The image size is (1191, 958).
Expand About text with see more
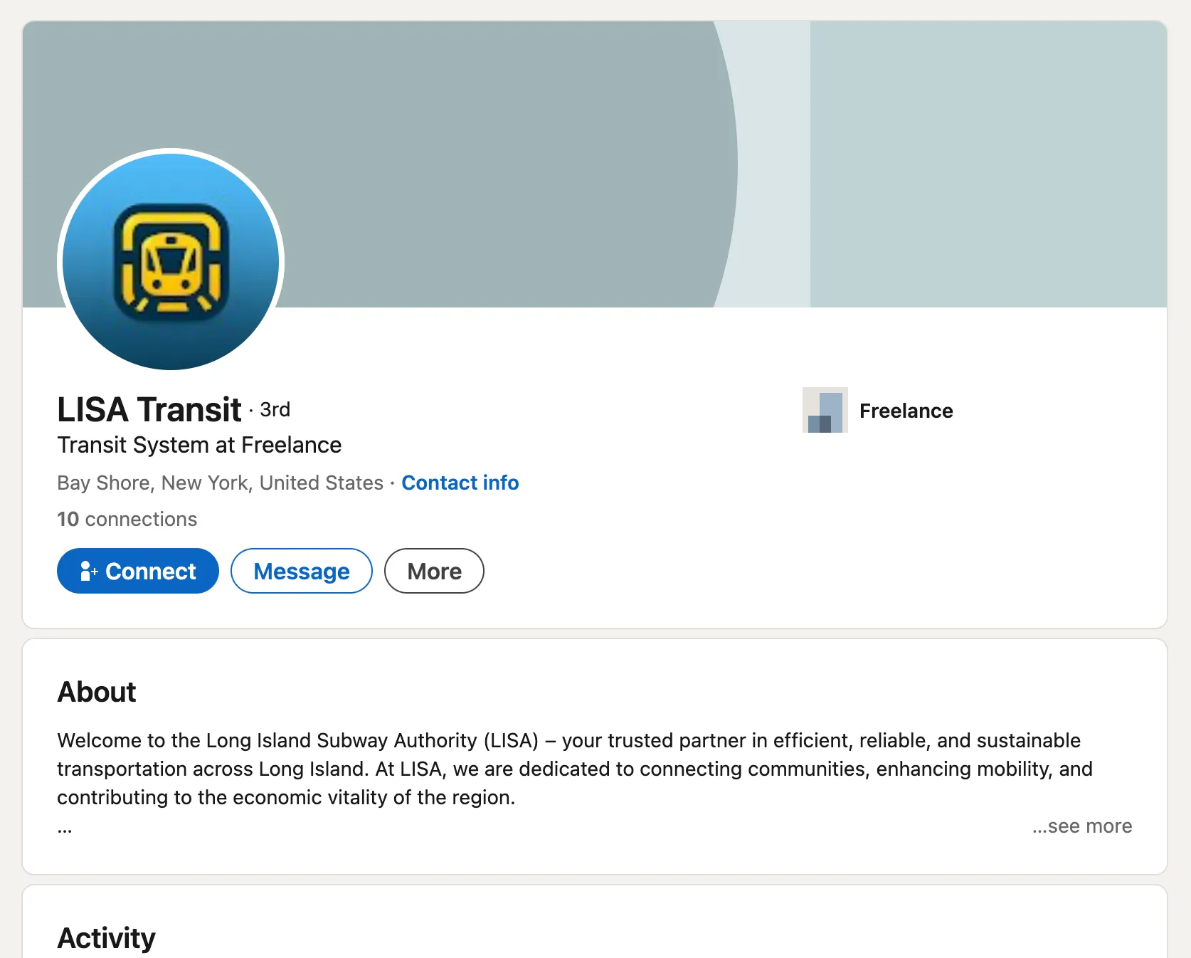pyautogui.click(x=1082, y=826)
